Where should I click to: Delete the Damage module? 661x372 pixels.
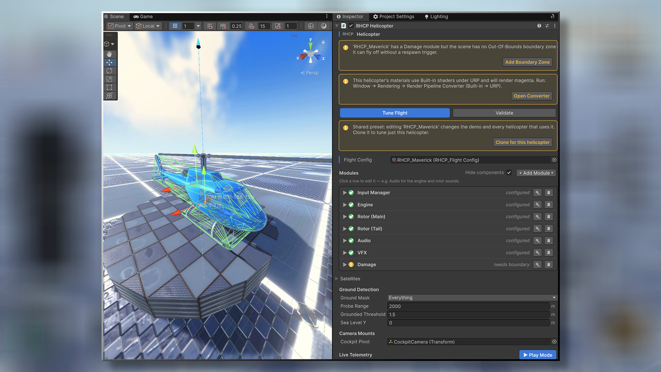click(x=549, y=265)
